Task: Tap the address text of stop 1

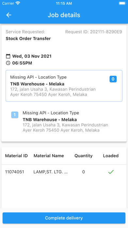Action: tap(65, 127)
